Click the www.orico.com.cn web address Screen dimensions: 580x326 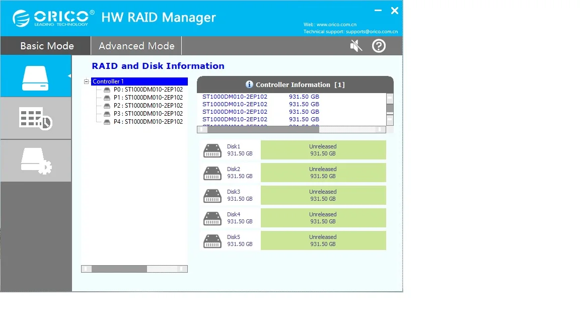(337, 24)
